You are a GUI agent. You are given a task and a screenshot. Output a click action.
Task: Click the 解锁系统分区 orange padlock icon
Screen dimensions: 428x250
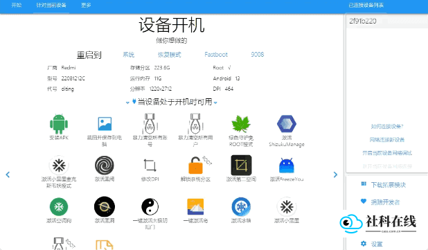(196, 166)
